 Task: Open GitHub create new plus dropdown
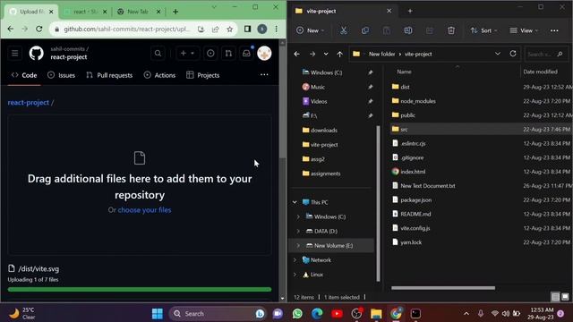(187, 54)
